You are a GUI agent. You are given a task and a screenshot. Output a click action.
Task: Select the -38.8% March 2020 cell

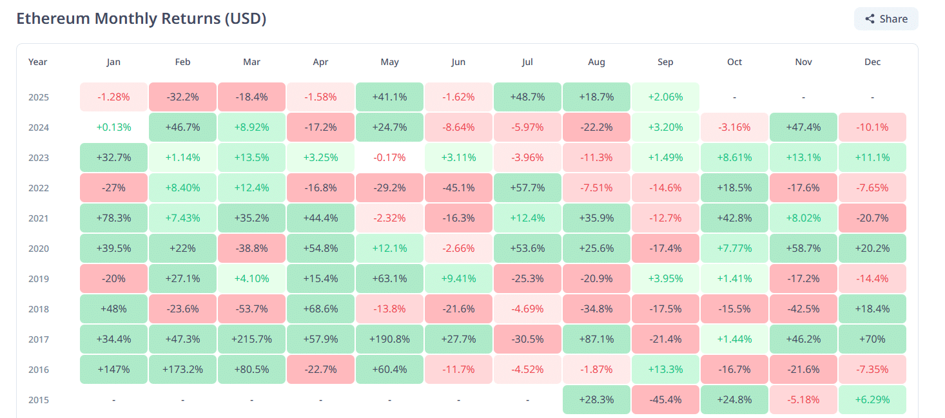point(251,249)
